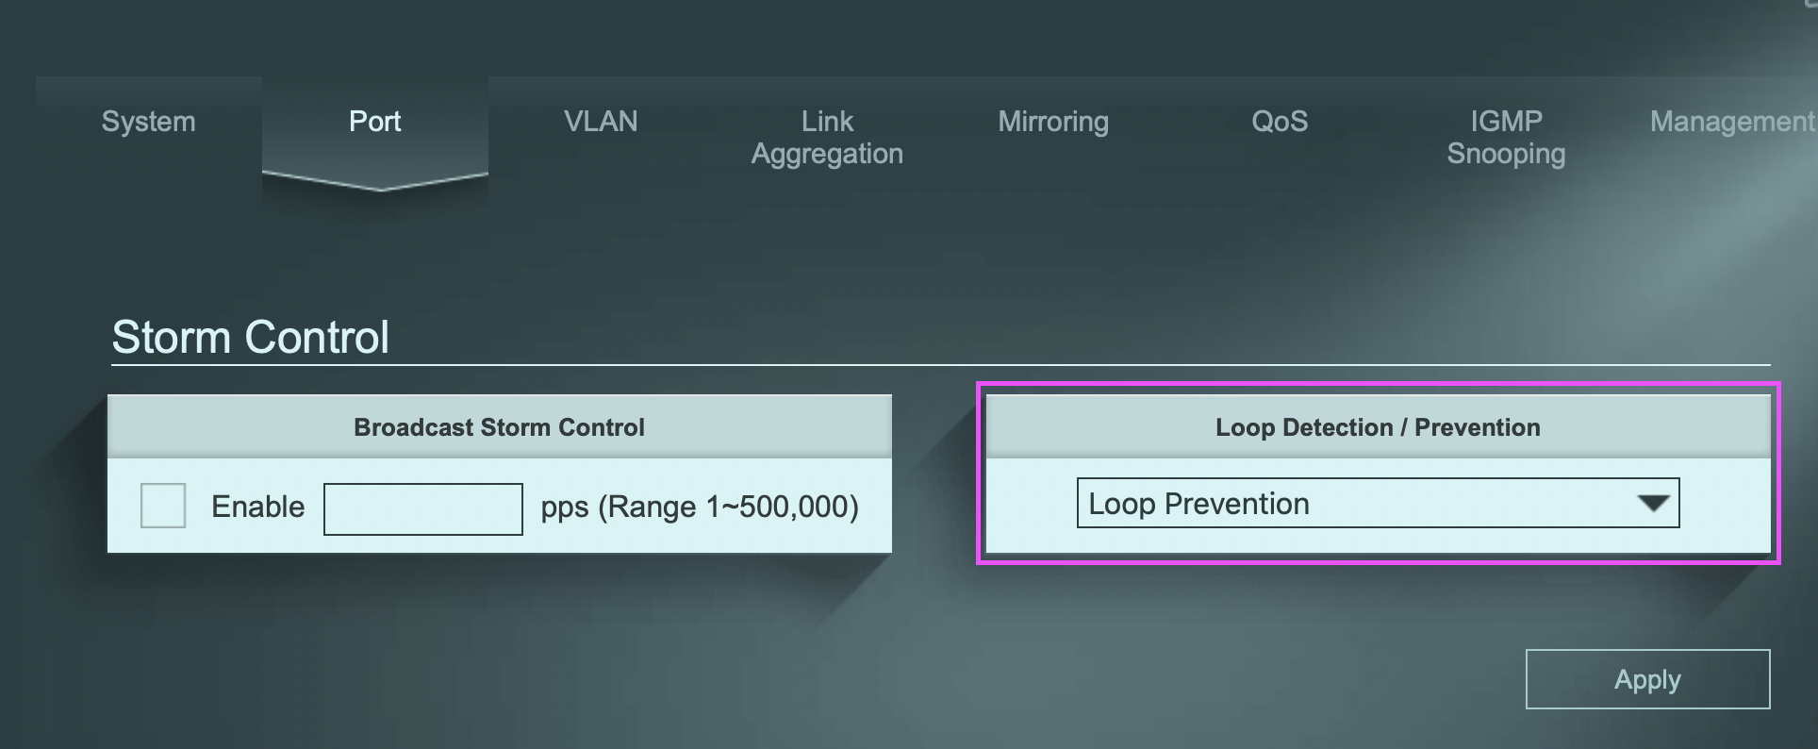Toggle the Broadcast Storm Control enable box

click(x=161, y=507)
